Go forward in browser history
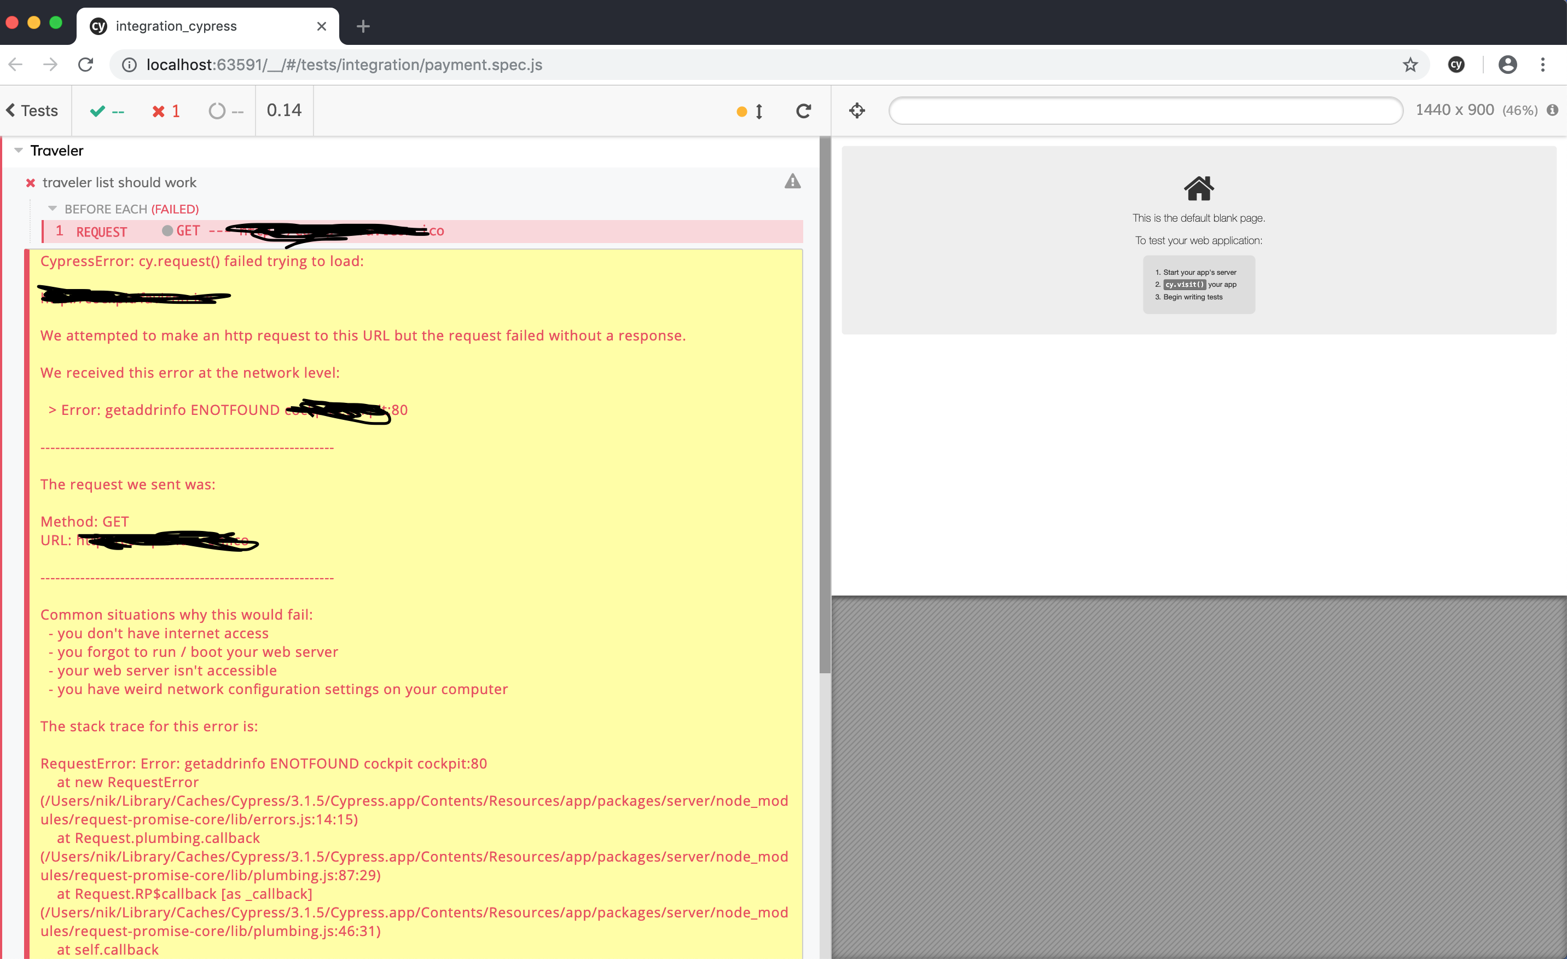 click(50, 64)
